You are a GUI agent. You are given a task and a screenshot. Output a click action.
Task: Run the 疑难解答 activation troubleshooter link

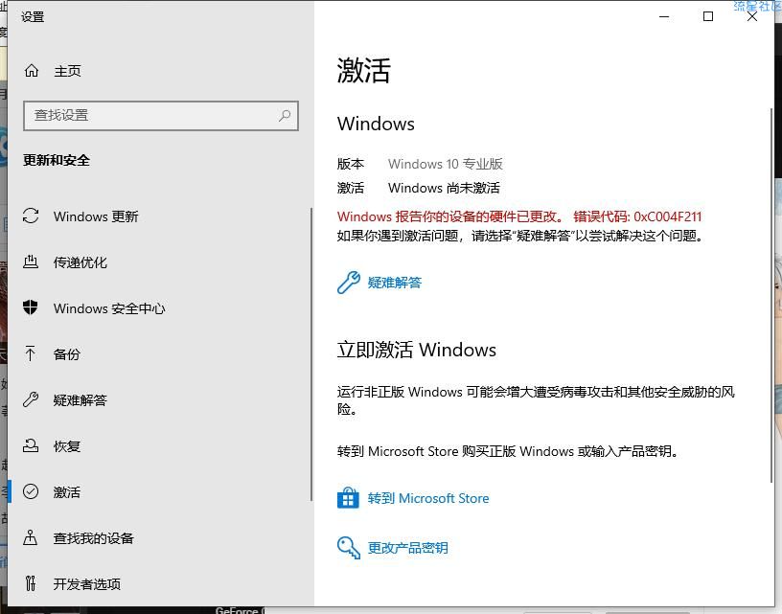pyautogui.click(x=395, y=283)
